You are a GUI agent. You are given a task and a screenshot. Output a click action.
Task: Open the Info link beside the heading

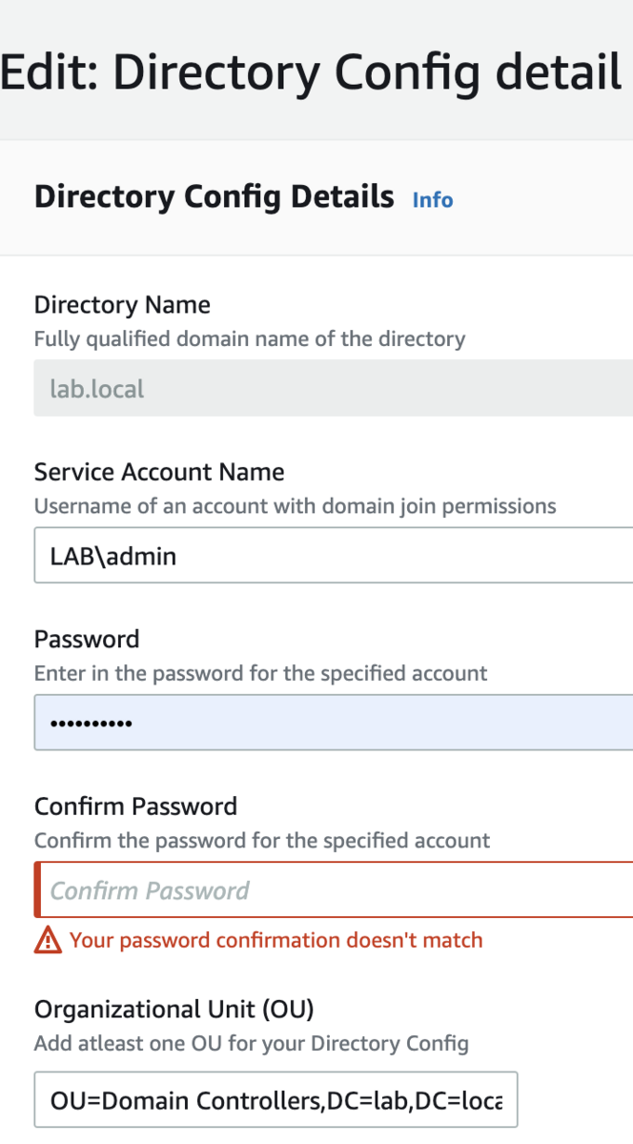pos(432,200)
